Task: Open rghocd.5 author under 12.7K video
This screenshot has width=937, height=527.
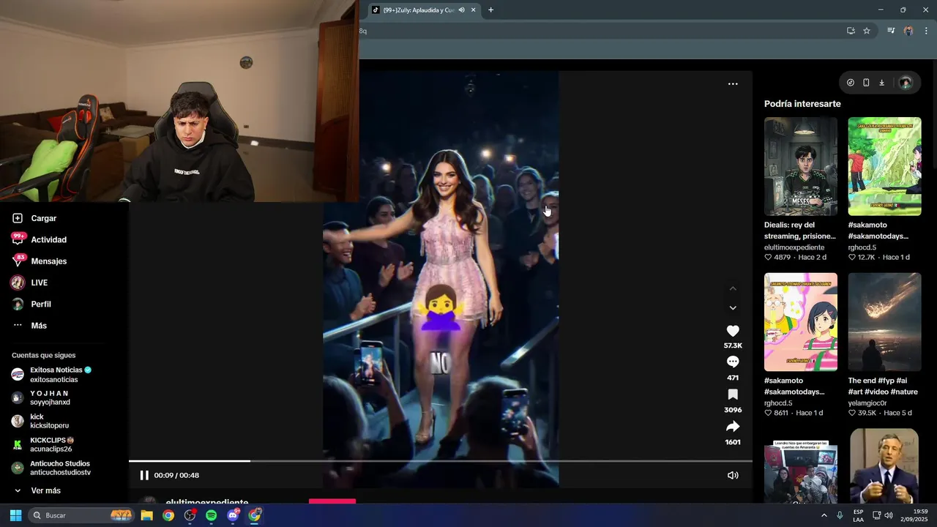Action: [863, 247]
